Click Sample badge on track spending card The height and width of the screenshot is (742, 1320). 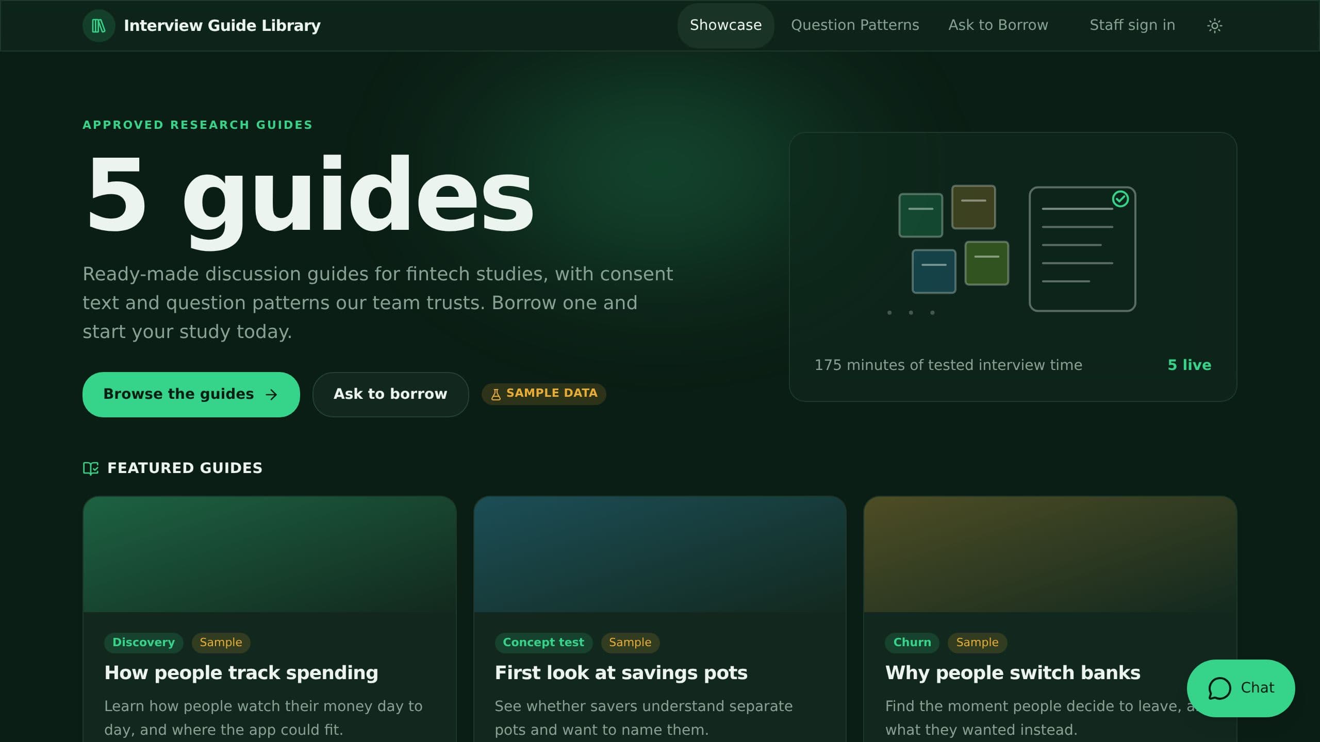pyautogui.click(x=221, y=643)
